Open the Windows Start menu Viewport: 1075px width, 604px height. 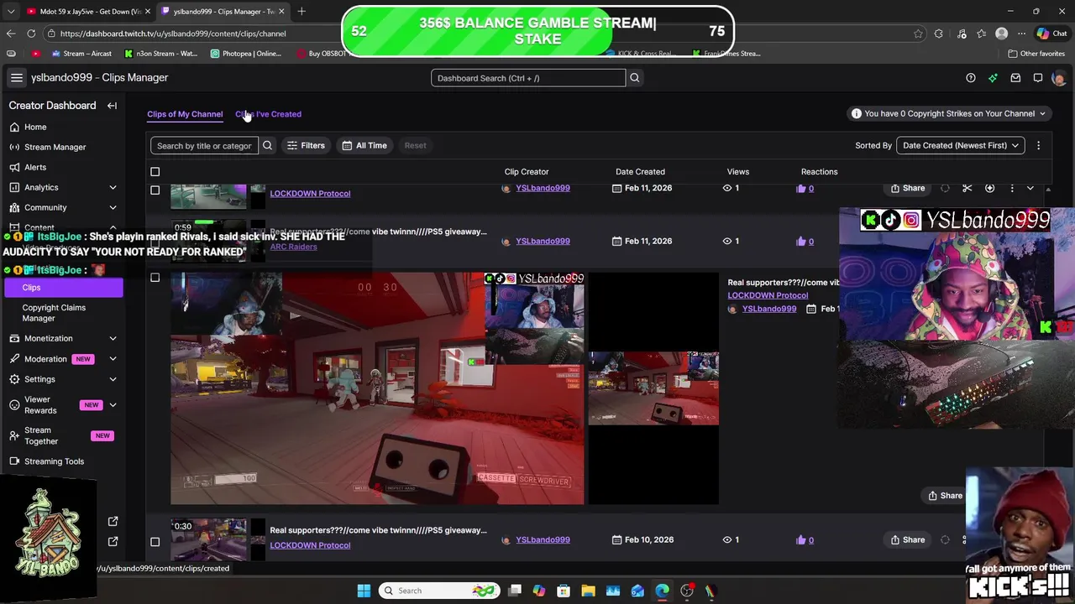364,591
